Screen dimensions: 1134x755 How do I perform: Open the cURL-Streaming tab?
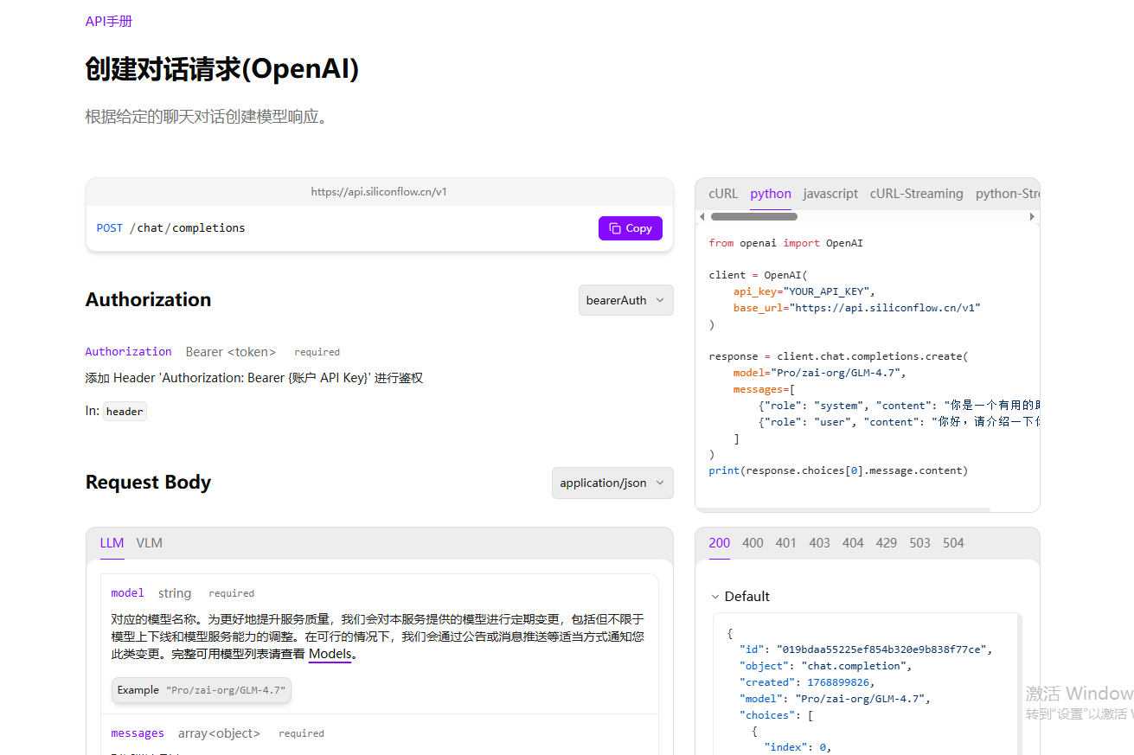916,194
